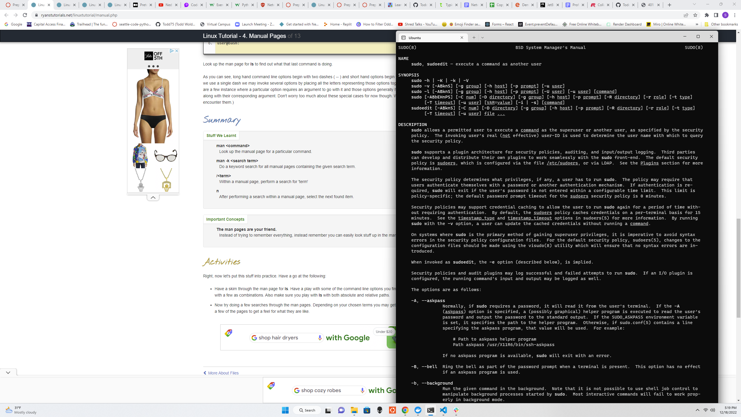Click the GitHub Todd75 bookmark icon
741x417 pixels.
tap(158, 24)
